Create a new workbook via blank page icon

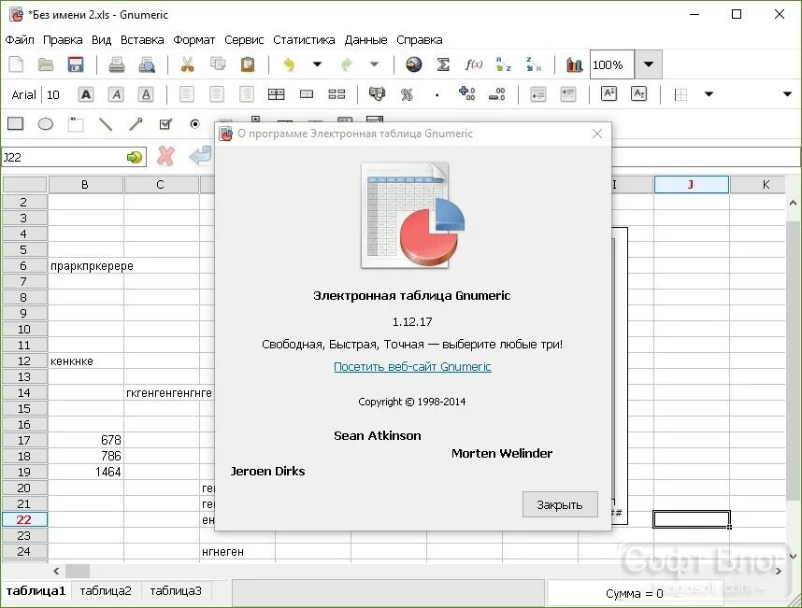[x=16, y=64]
